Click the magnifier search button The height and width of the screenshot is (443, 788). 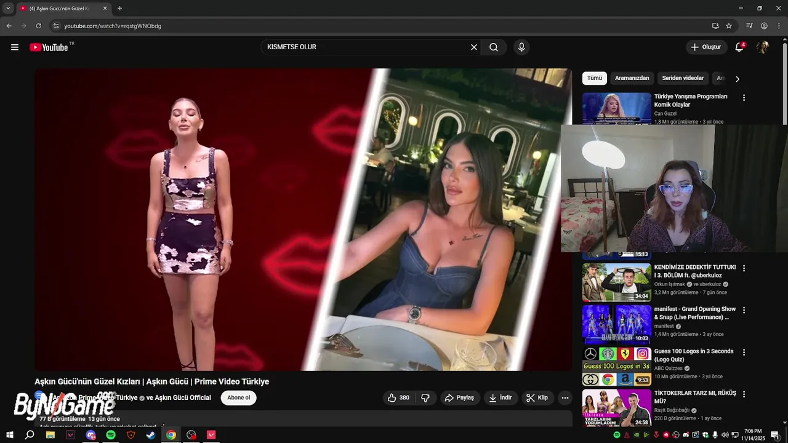tap(494, 47)
